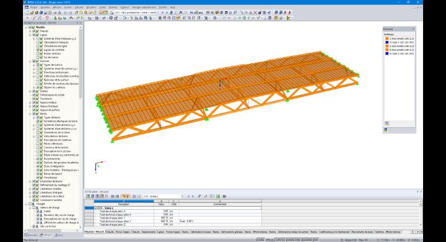Image resolution: width=446 pixels, height=242 pixels.
Task: Select the Commentaire column header
Action: pos(220,204)
